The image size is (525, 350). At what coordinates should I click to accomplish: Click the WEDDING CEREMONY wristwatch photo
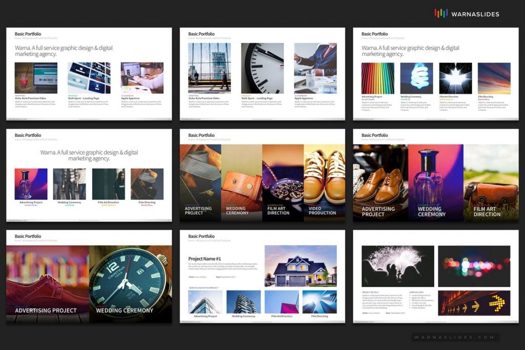point(131,279)
